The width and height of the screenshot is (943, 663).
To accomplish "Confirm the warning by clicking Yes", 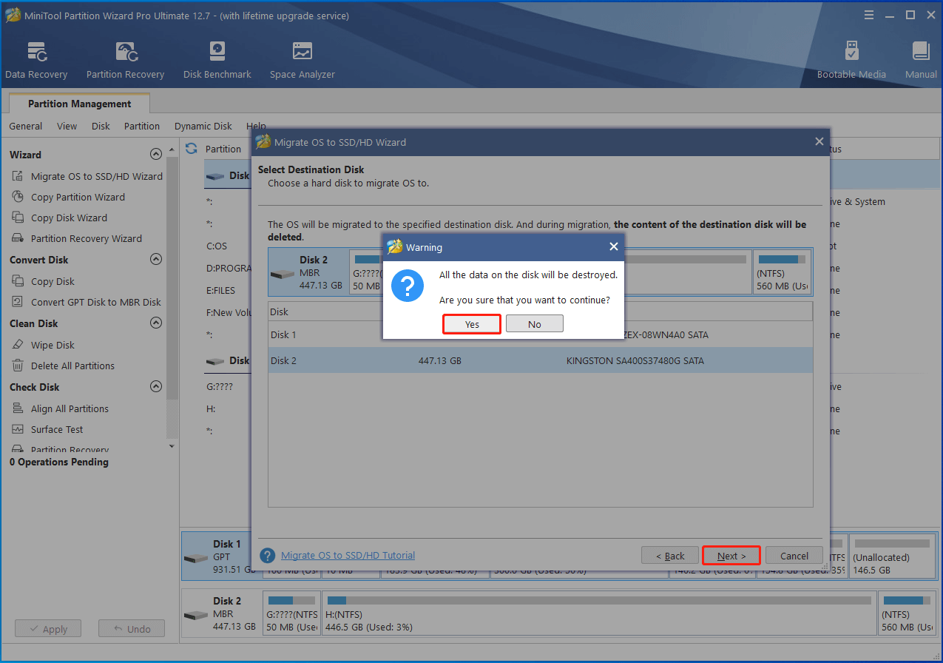I will coord(472,324).
